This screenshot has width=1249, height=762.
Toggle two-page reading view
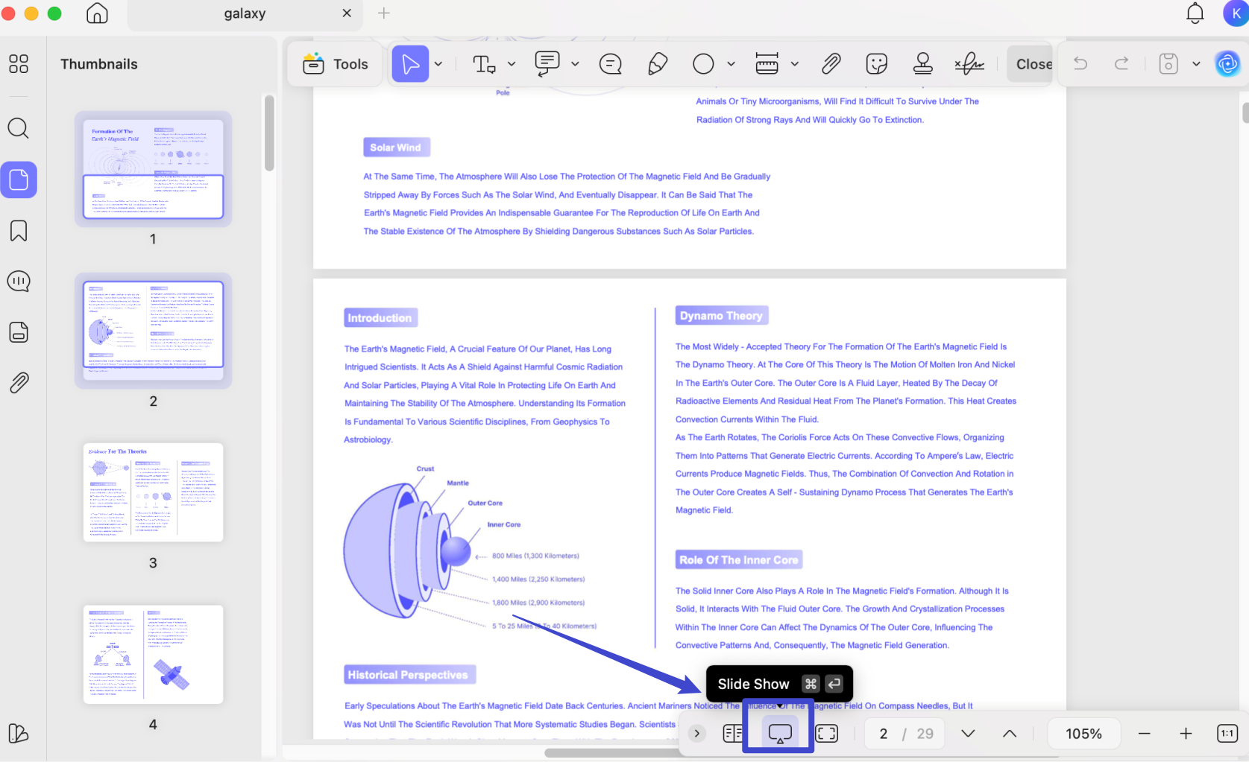(733, 734)
